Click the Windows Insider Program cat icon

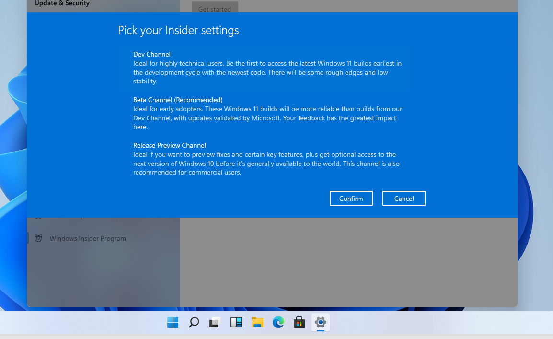click(38, 238)
